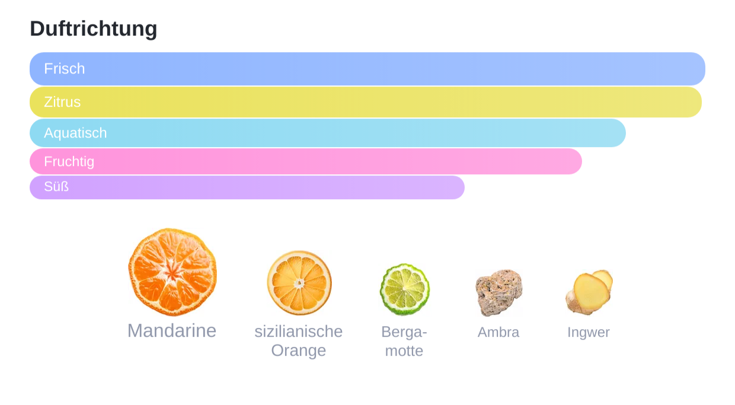The image size is (735, 405).
Task: Select the Zitrus label text
Action: [62, 102]
